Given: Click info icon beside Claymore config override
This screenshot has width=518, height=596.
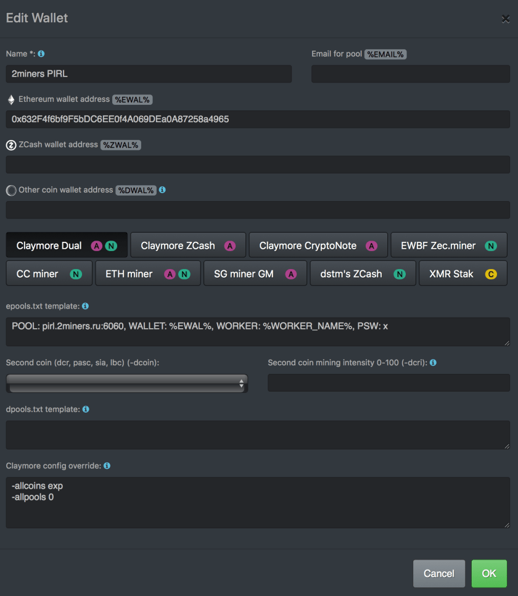Looking at the screenshot, I should point(107,466).
